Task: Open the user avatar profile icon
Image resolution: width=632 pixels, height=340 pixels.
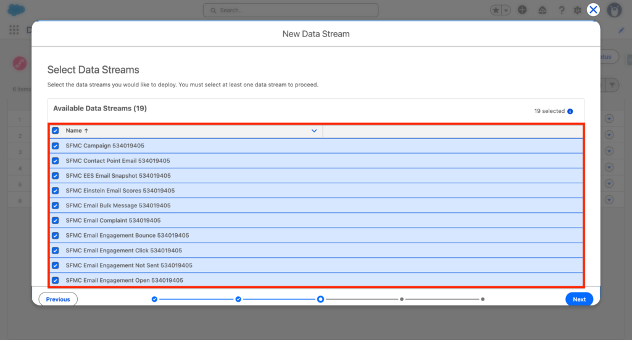Action: click(614, 10)
